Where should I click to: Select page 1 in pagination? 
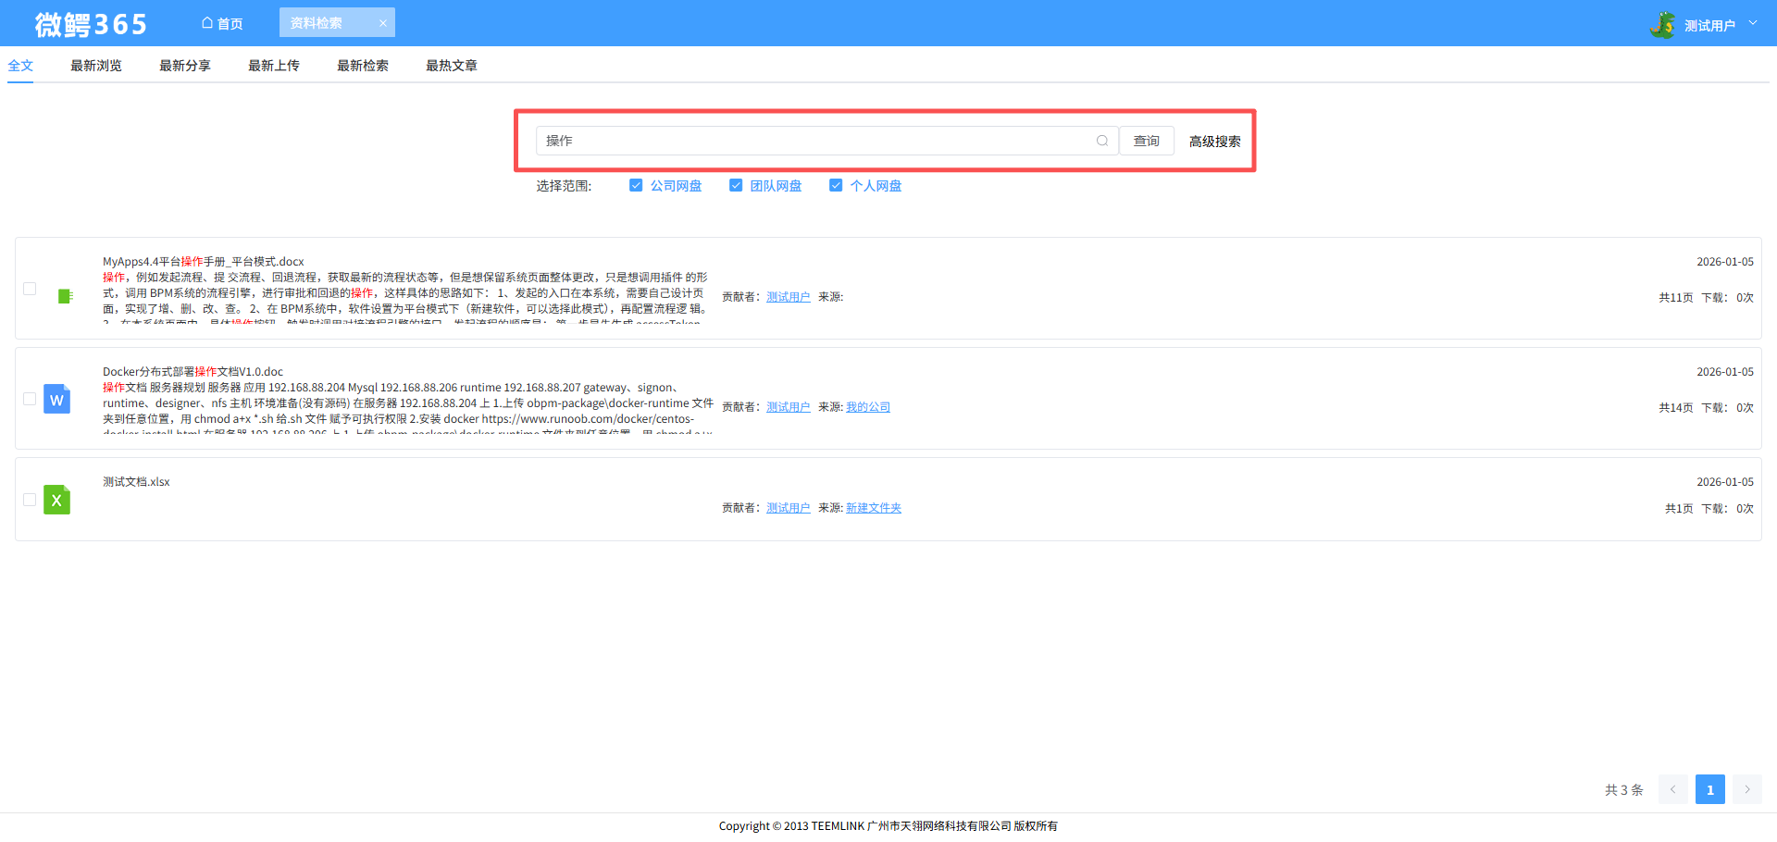pyautogui.click(x=1710, y=789)
